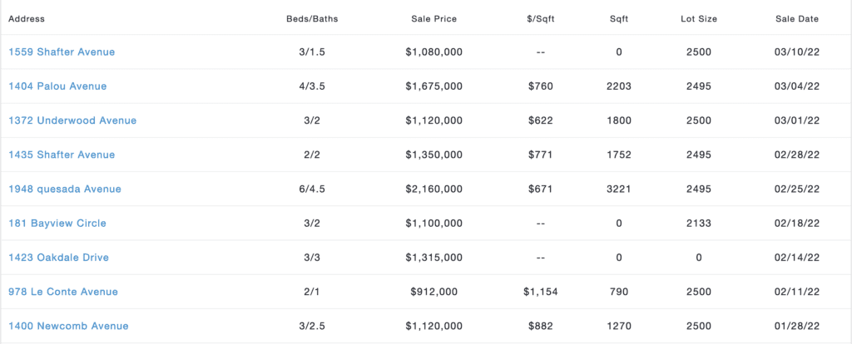Click the 1423 Oakdale Drive address
The image size is (852, 344).
click(59, 258)
